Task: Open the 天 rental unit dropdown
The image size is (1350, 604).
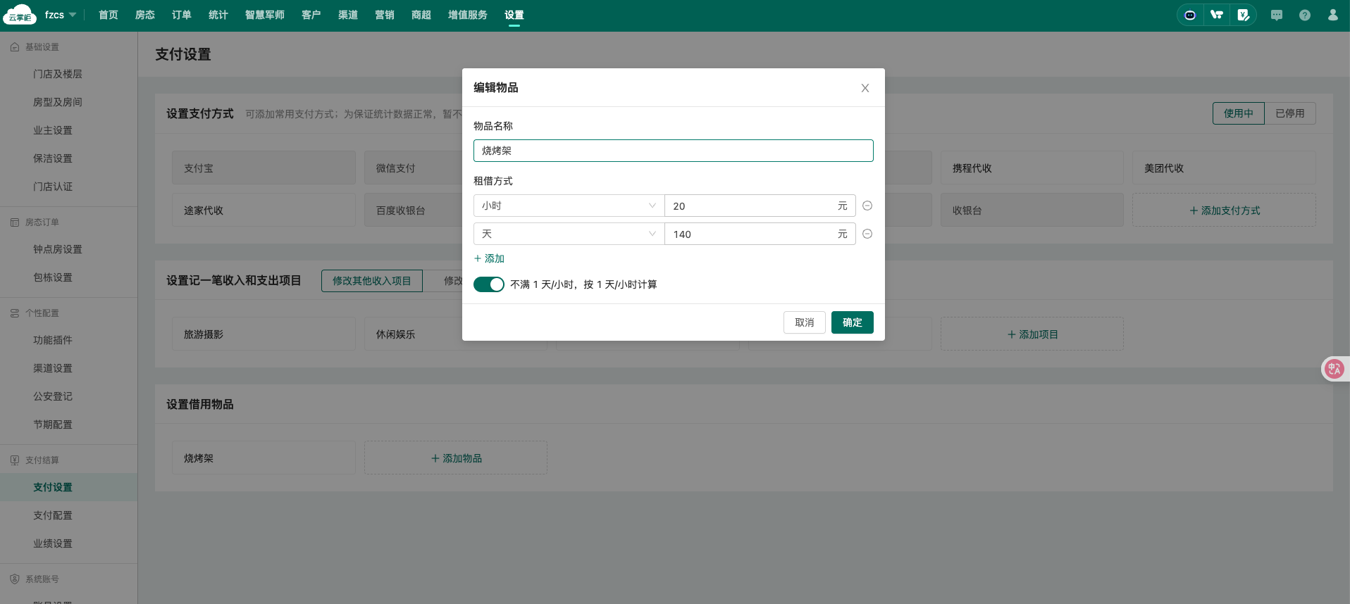Action: (569, 234)
